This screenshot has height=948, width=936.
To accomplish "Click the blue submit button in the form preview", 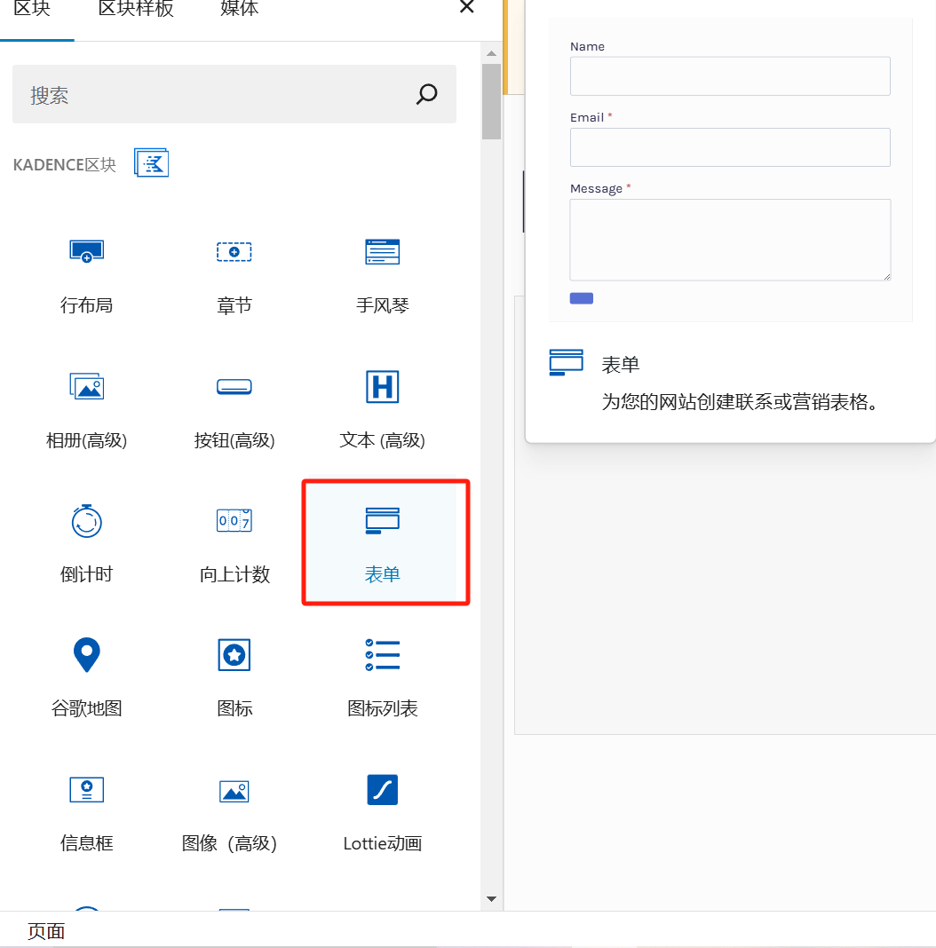I will point(581,298).
